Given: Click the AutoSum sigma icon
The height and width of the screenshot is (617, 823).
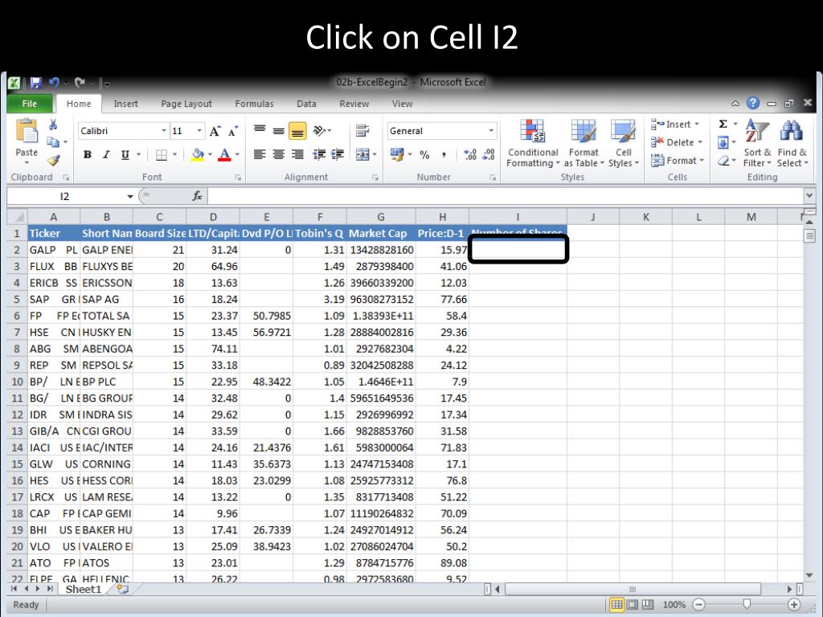Looking at the screenshot, I should click(723, 124).
